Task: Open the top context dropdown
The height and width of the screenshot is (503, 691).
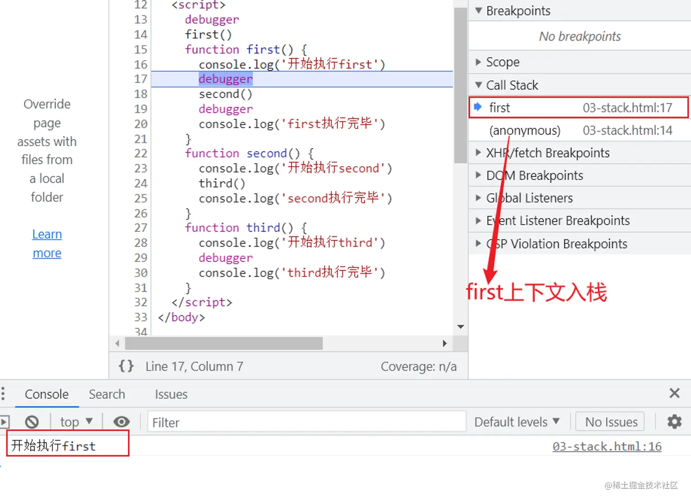Action: [76, 422]
